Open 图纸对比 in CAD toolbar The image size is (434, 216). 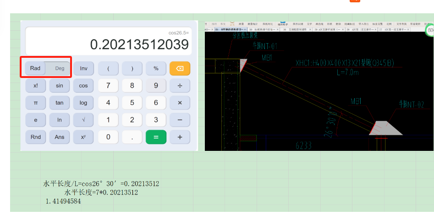click(x=267, y=24)
